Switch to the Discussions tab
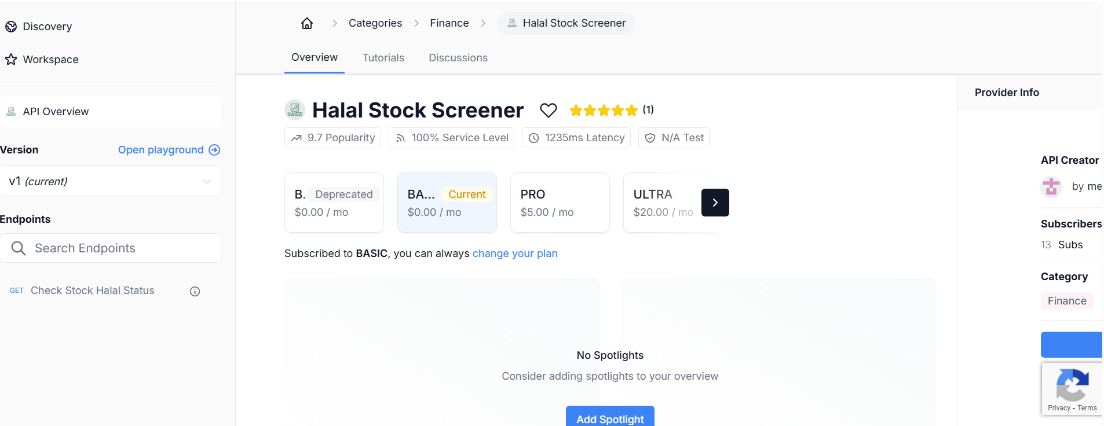 point(458,57)
